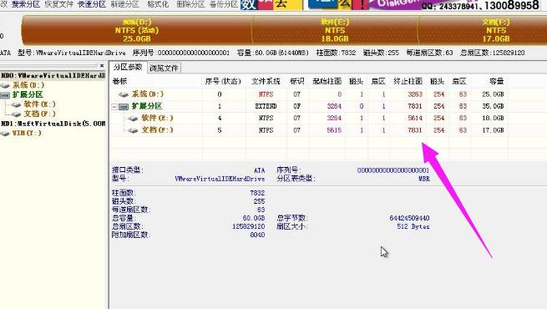Click the 0F identifier cell
The width and height of the screenshot is (547, 309).
(296, 106)
